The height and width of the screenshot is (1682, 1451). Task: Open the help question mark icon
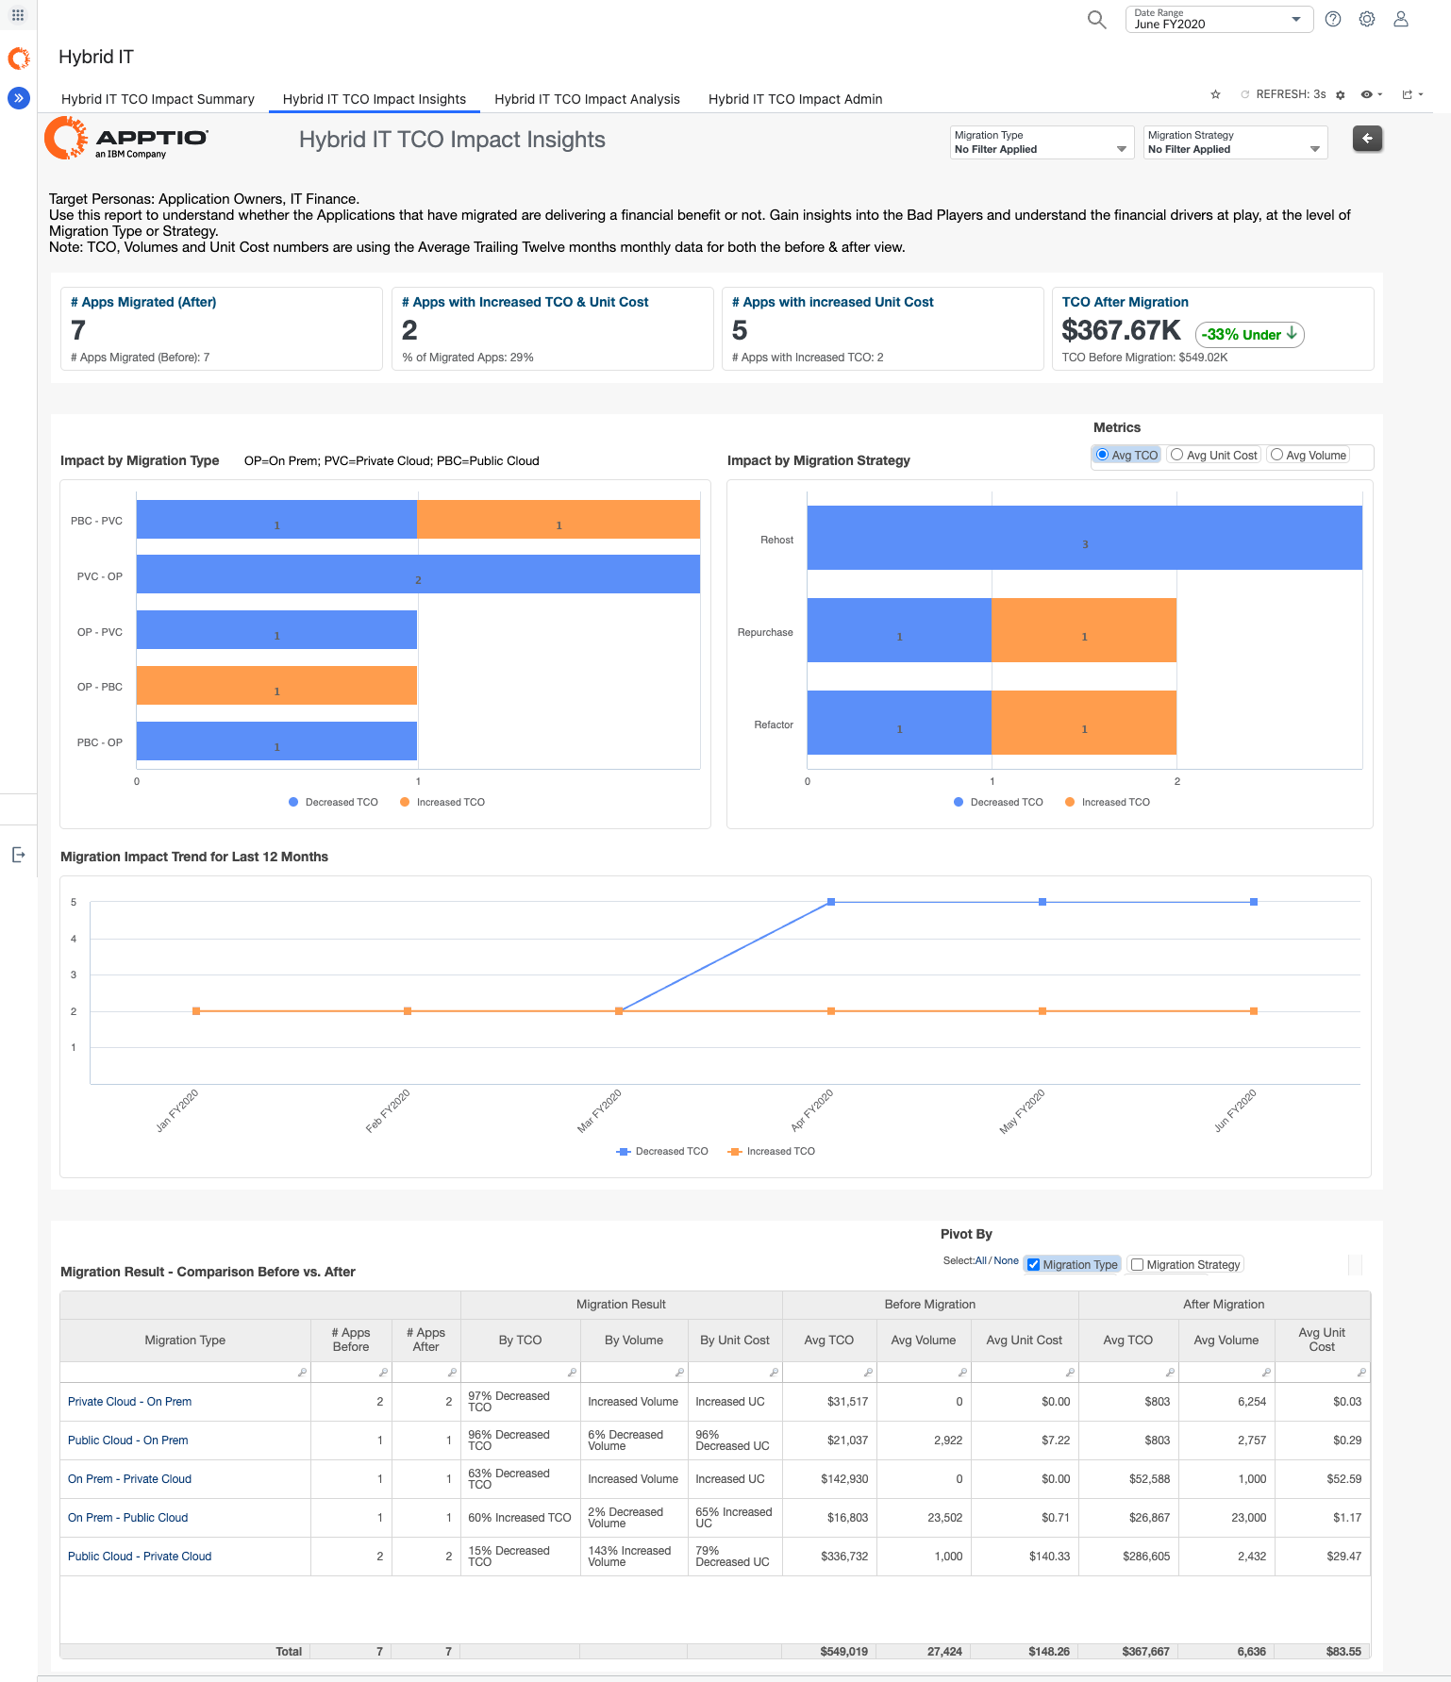tap(1333, 20)
